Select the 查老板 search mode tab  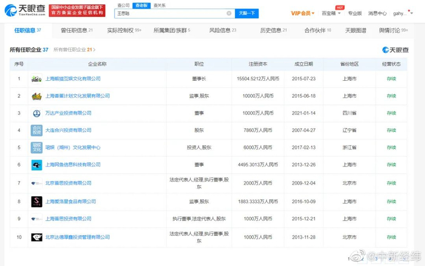[141, 5]
